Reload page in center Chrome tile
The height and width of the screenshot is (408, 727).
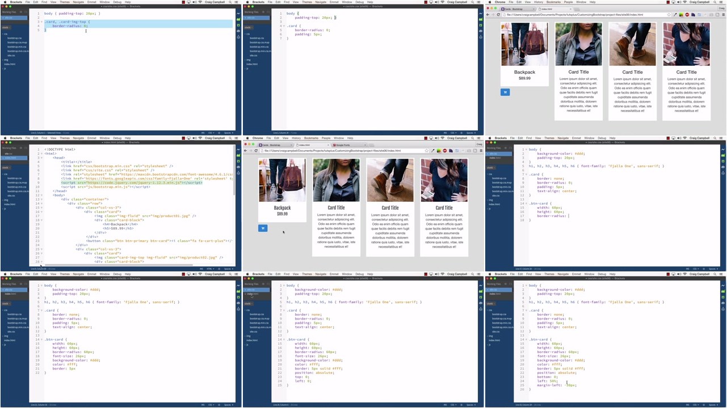(x=256, y=151)
